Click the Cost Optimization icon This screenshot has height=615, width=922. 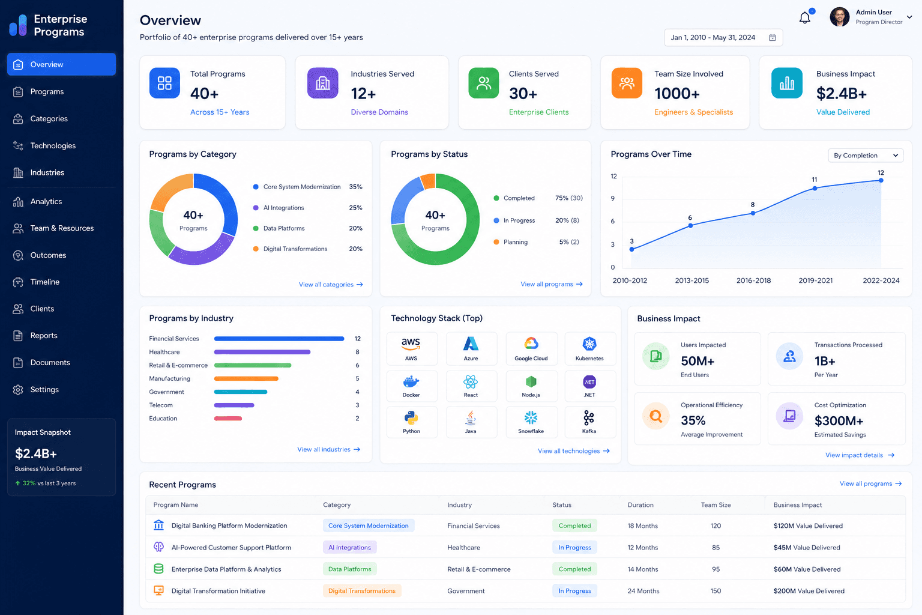(x=790, y=416)
